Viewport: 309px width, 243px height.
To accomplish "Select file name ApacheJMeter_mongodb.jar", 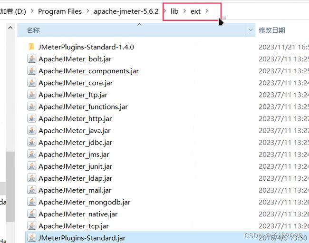I will pos(84,202).
